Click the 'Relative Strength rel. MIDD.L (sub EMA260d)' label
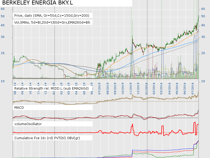210x158 pixels. click(x=52, y=89)
